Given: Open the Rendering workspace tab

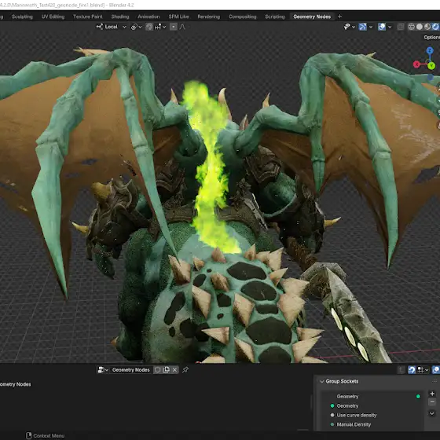Looking at the screenshot, I should coord(209,16).
